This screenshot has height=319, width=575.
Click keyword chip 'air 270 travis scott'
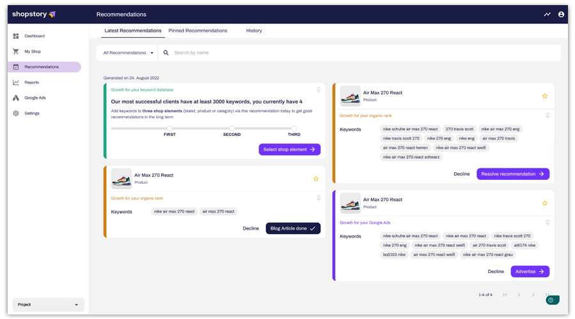(489, 246)
